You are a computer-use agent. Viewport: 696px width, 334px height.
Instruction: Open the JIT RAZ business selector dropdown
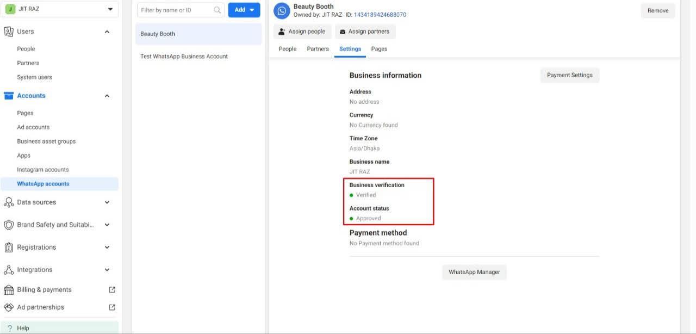click(x=60, y=9)
